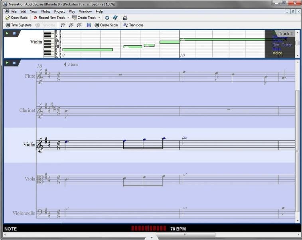Image resolution: width=302 pixels, height=240 pixels.
Task: Click the Create Score button
Action: click(106, 25)
